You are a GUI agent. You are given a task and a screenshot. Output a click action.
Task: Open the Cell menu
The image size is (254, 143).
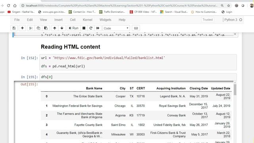point(73,20)
